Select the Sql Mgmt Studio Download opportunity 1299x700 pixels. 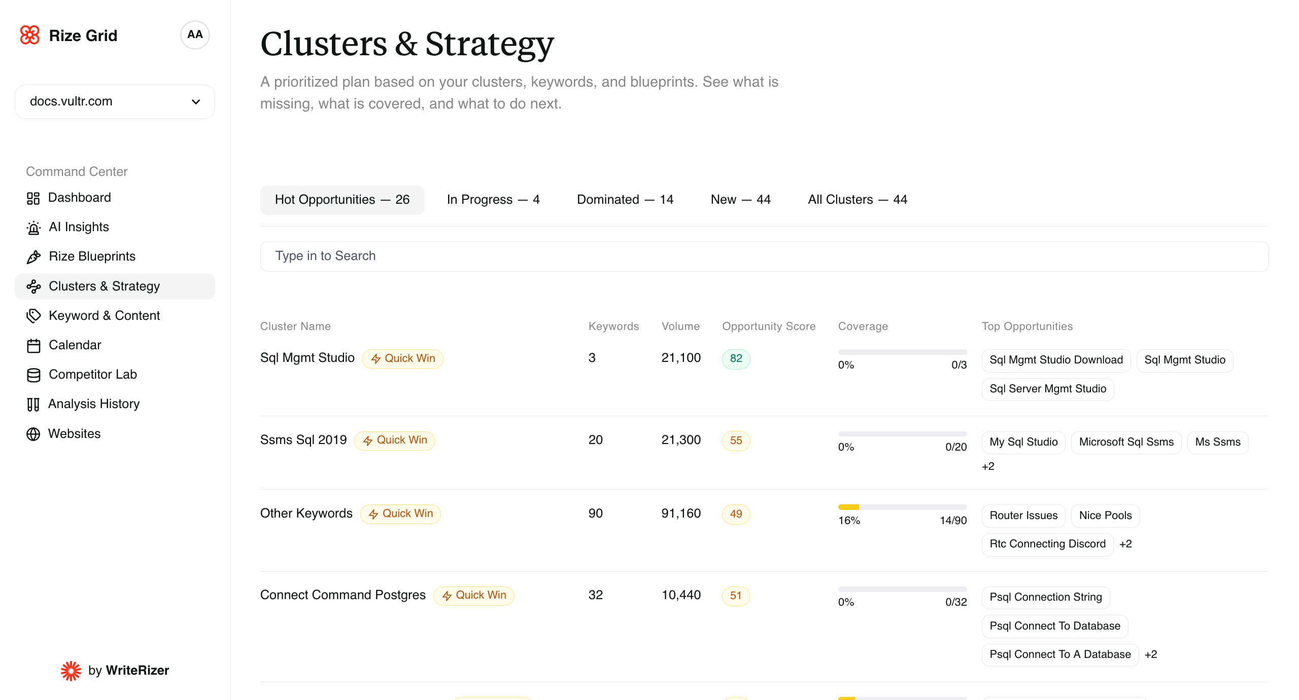[x=1056, y=360]
